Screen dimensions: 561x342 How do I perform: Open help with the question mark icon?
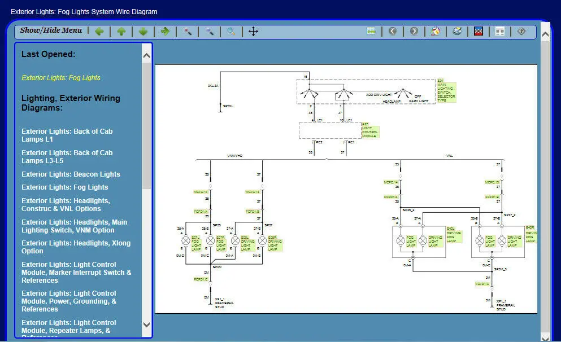click(x=521, y=32)
